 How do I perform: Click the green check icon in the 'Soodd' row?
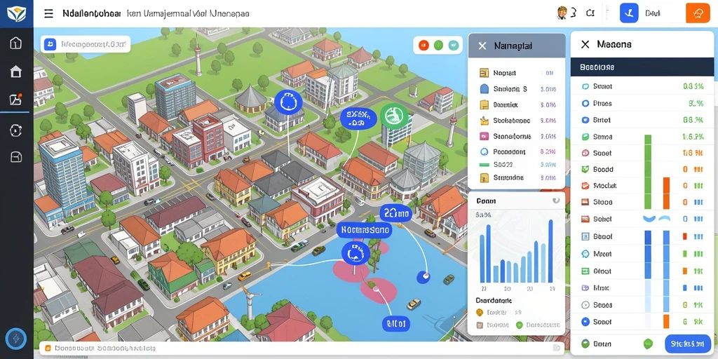pyautogui.click(x=585, y=169)
